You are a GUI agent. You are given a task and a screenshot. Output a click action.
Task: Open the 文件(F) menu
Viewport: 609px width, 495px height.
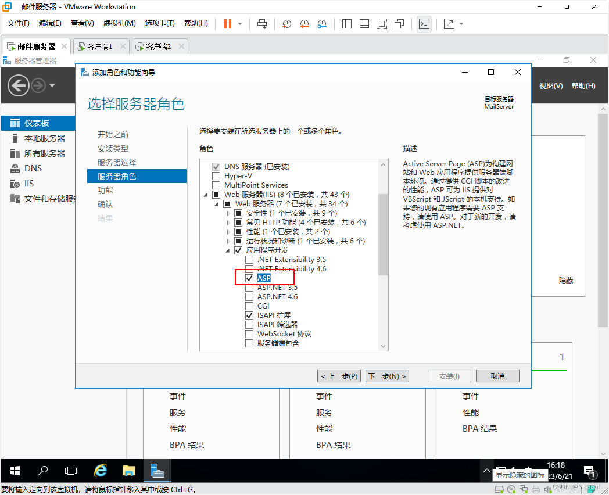tap(18, 23)
